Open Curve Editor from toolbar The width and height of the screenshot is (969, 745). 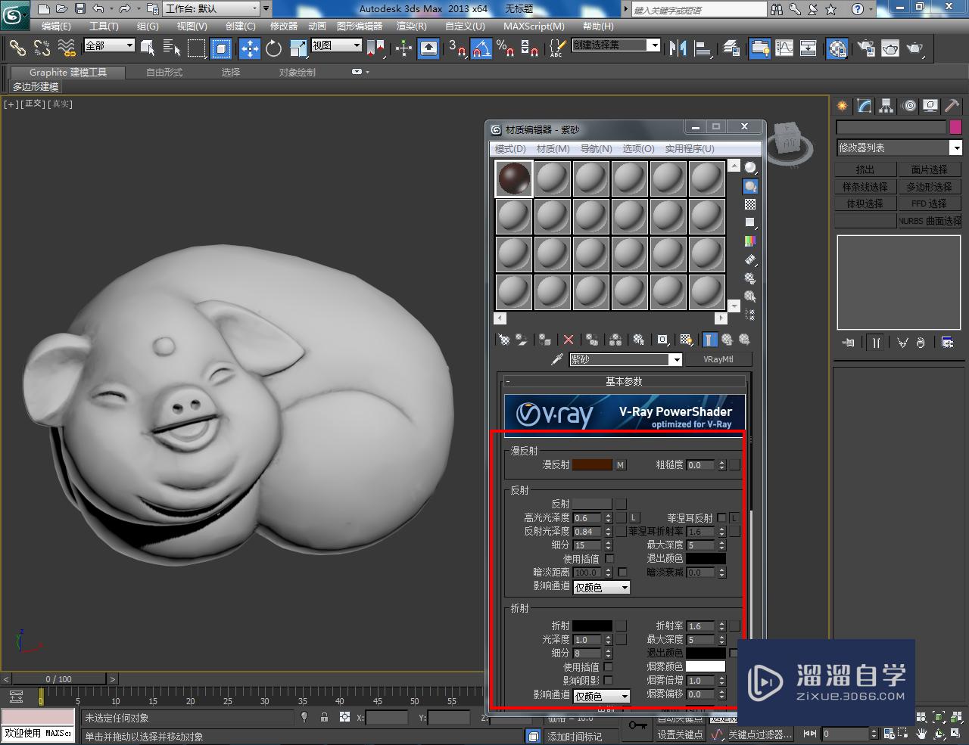point(784,48)
